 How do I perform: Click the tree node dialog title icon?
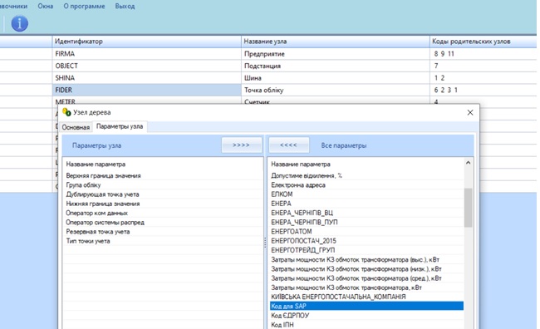[x=66, y=112]
